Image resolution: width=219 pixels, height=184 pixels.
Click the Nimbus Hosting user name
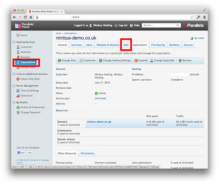tap(103, 25)
